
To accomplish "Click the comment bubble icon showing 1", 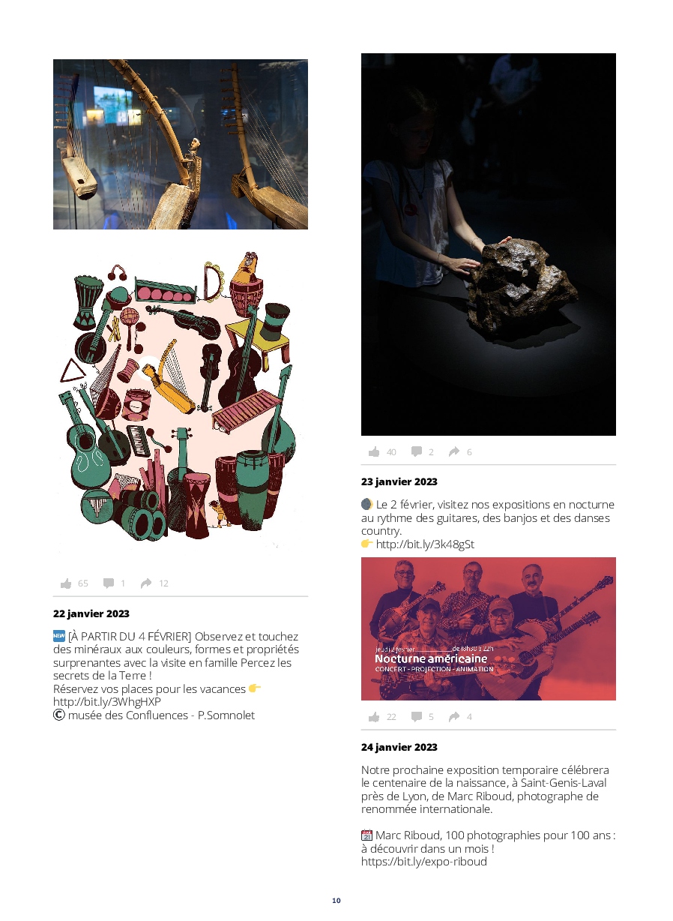I will tap(109, 583).
